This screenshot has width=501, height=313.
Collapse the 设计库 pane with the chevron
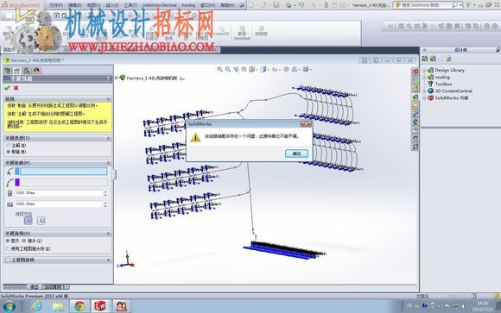pyautogui.click(x=425, y=50)
